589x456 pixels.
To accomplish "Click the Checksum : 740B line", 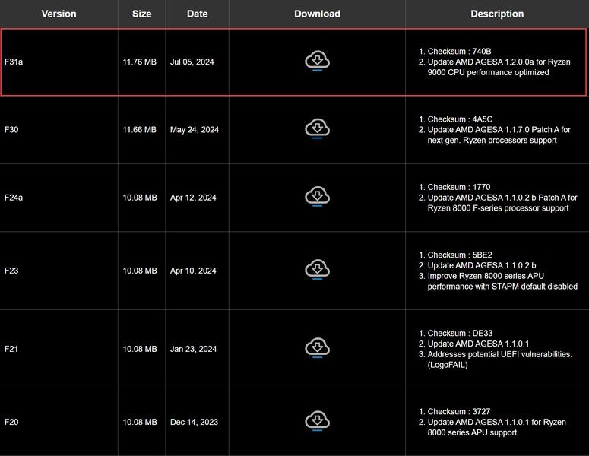I will pyautogui.click(x=459, y=51).
